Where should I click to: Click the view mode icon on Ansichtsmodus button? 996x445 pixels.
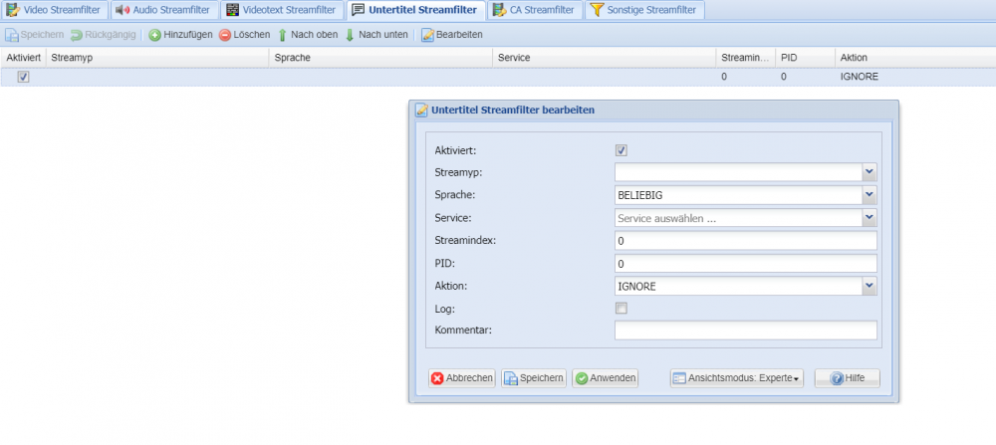(x=679, y=378)
